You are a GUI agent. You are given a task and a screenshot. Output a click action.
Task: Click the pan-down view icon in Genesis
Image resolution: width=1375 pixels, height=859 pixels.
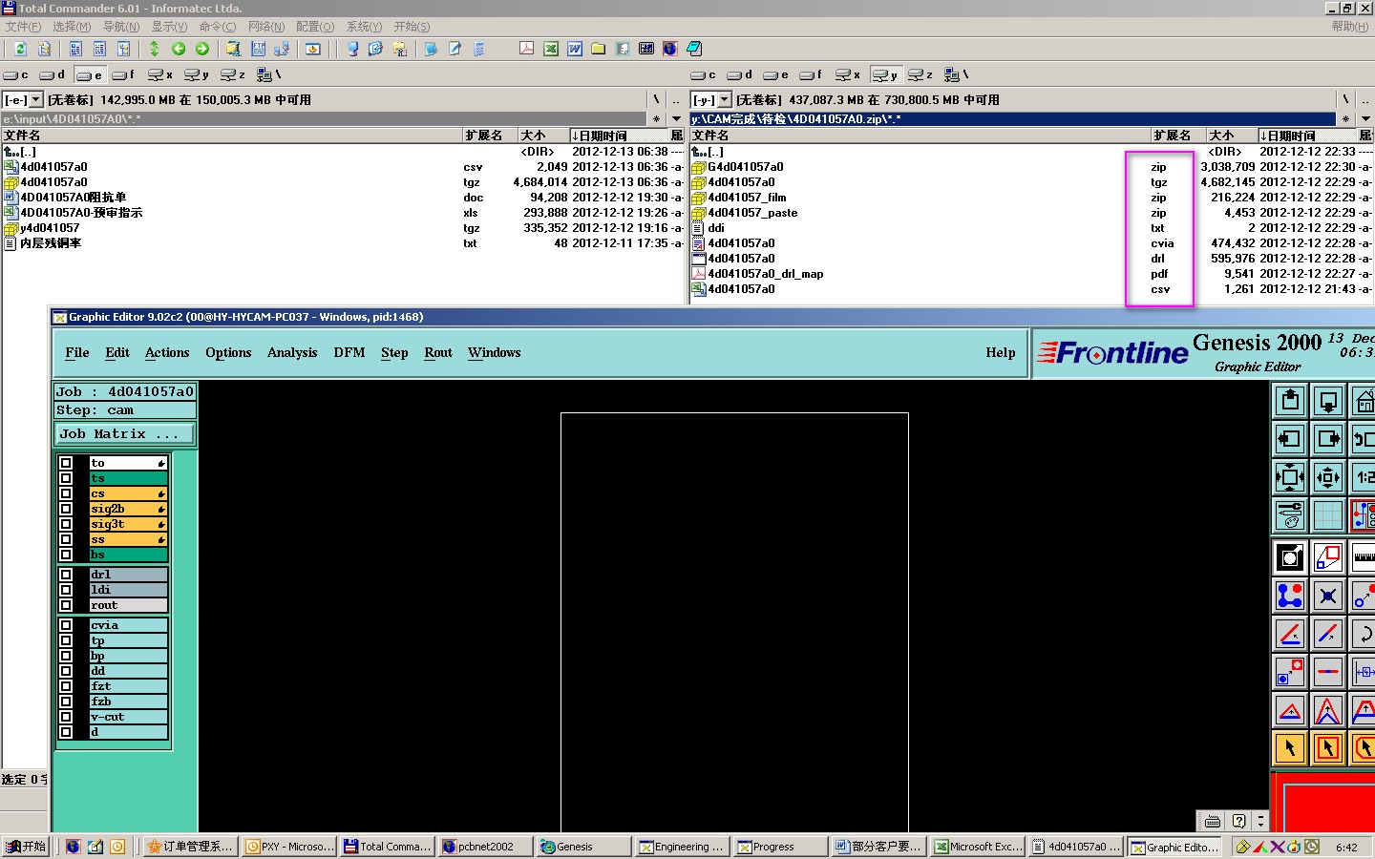(1328, 401)
